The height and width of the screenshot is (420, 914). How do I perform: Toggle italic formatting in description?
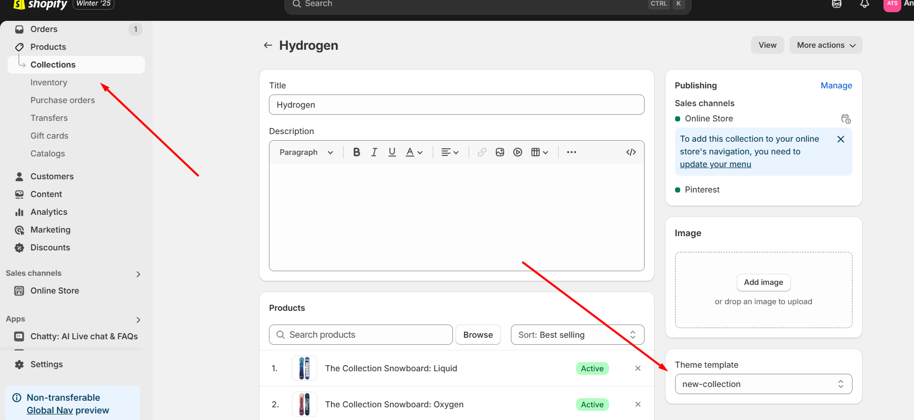(x=374, y=152)
